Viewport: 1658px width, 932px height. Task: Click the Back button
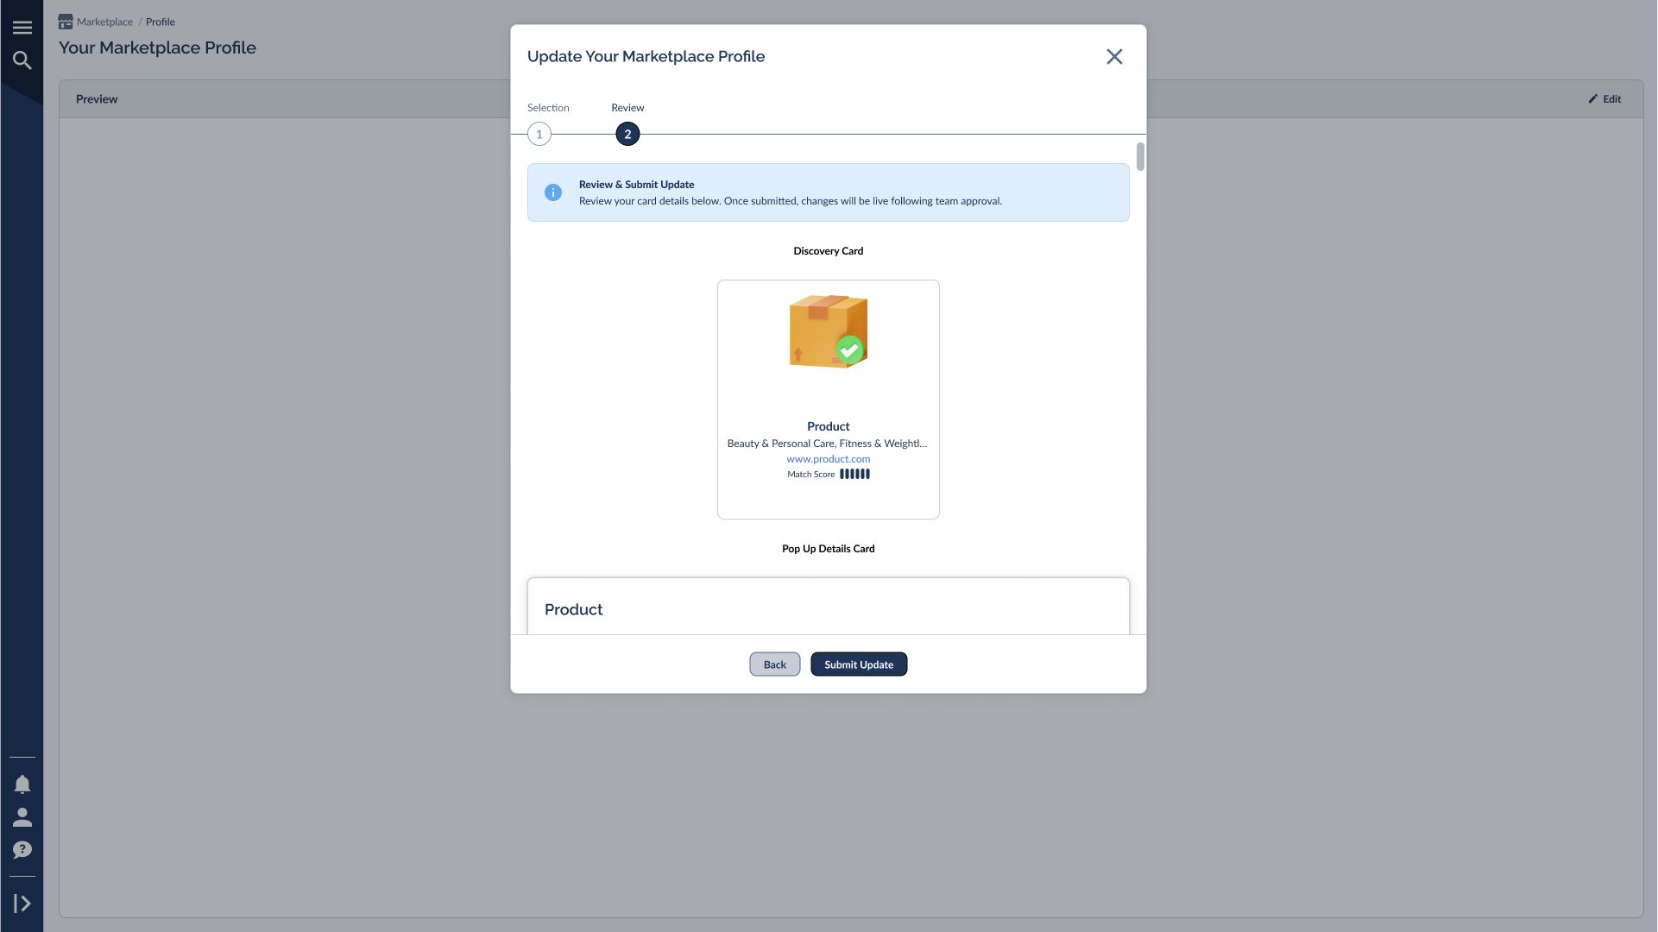(x=775, y=664)
